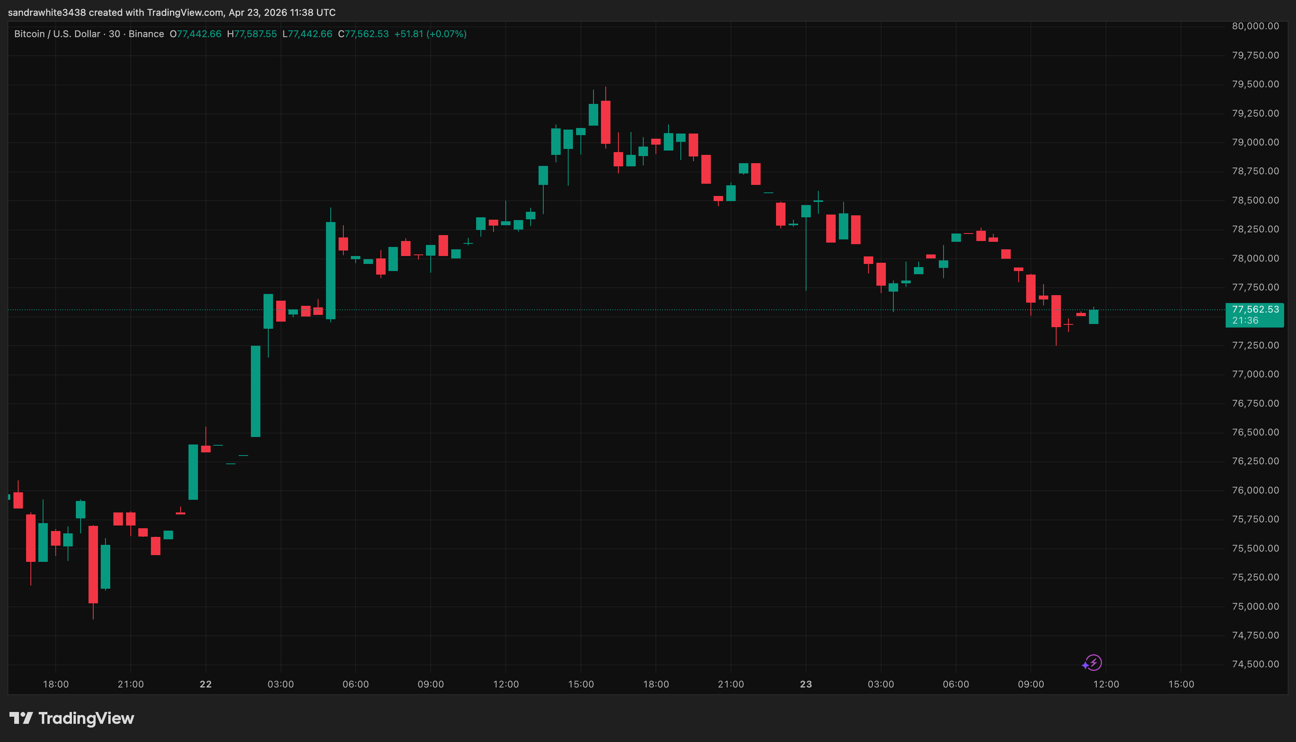Select the open value O77,442.66 in legend

pos(196,34)
